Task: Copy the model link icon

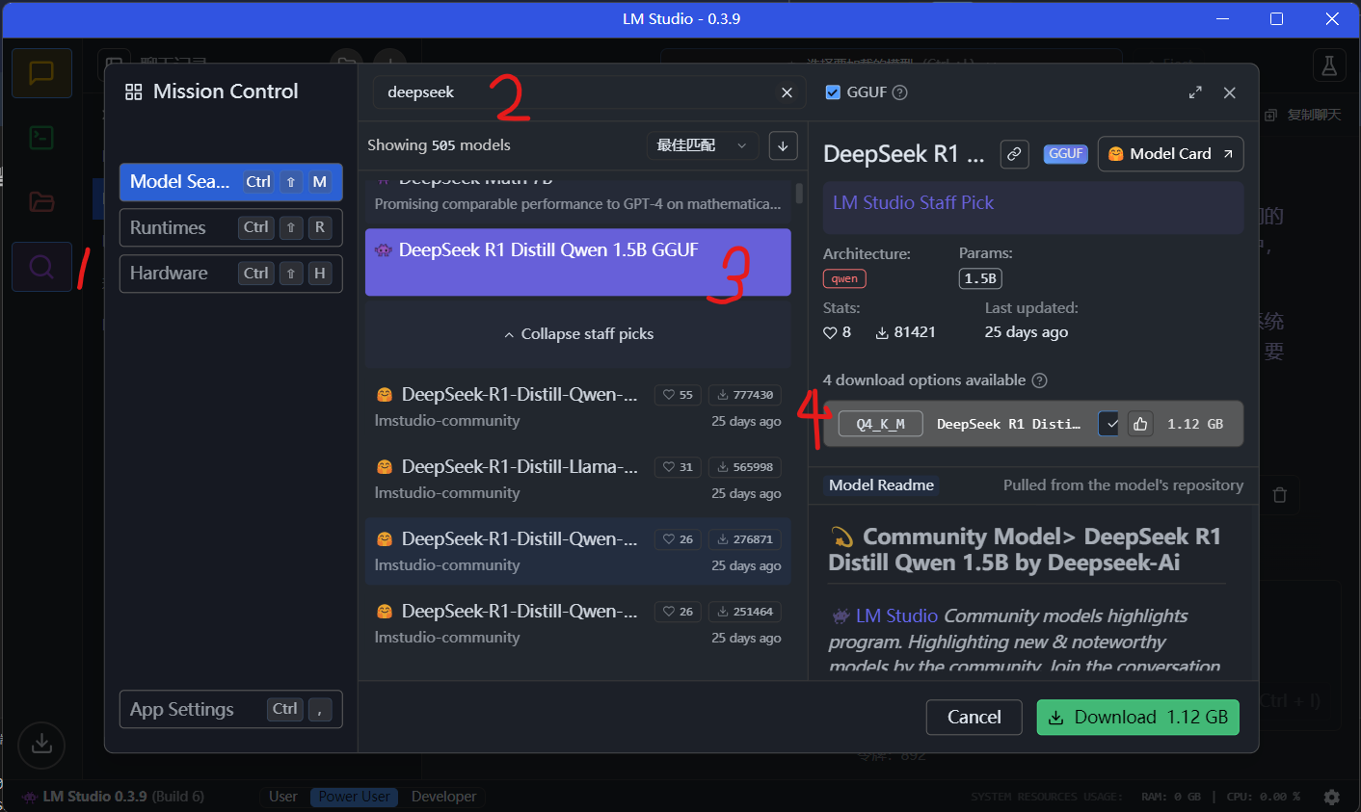Action: [x=1013, y=154]
